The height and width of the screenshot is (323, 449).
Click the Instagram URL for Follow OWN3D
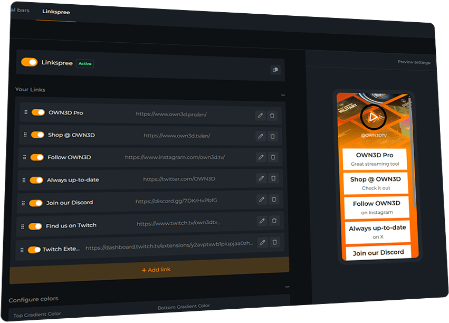175,157
